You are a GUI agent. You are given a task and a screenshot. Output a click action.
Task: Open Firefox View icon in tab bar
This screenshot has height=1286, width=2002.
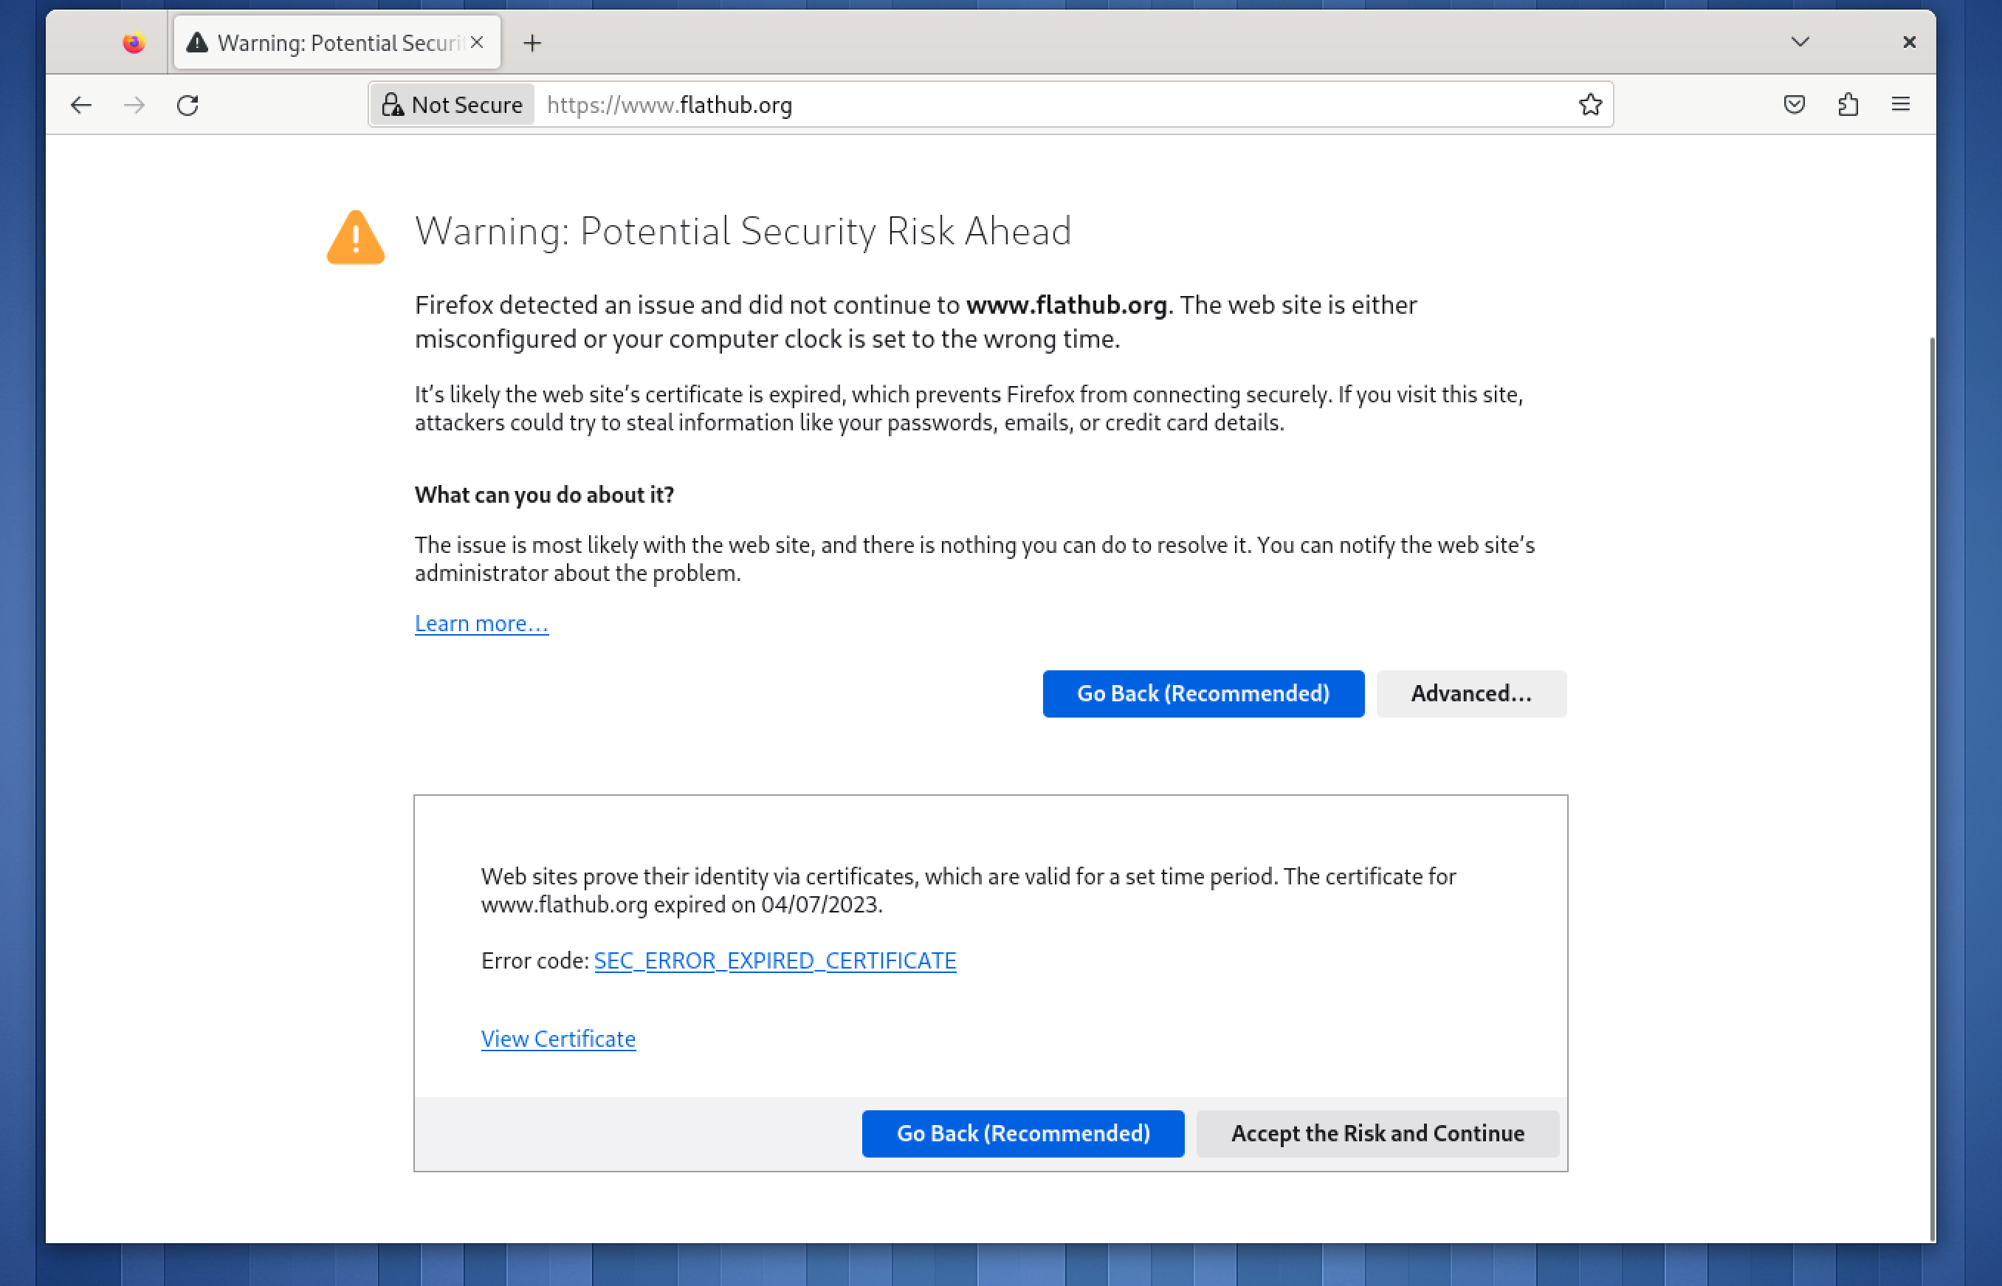(134, 43)
